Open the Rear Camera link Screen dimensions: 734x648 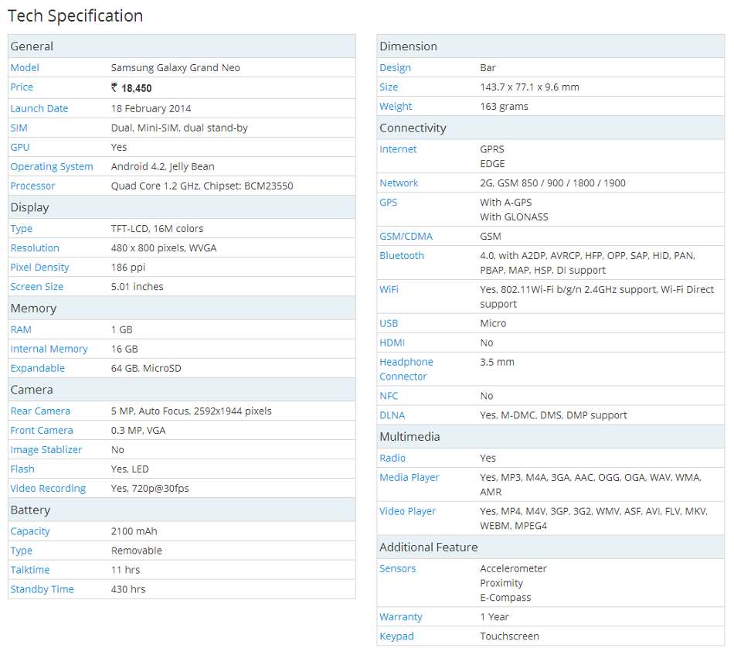coord(40,411)
